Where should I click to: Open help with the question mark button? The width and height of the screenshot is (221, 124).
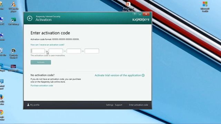[x=135, y=14]
